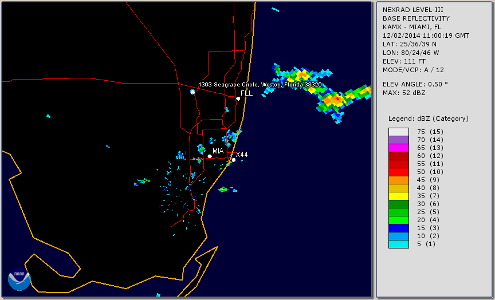Click the MIA airport marker dot

pyautogui.click(x=210, y=156)
